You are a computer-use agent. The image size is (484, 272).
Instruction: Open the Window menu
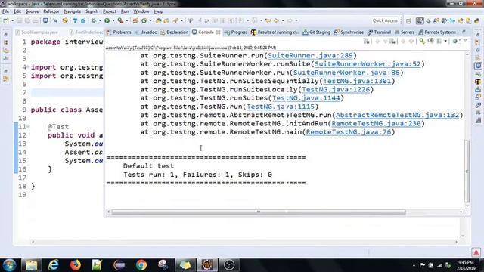(x=141, y=11)
